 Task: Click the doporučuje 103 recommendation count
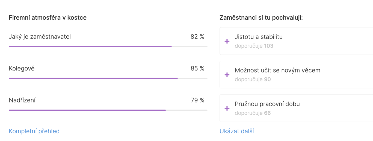click(x=254, y=46)
